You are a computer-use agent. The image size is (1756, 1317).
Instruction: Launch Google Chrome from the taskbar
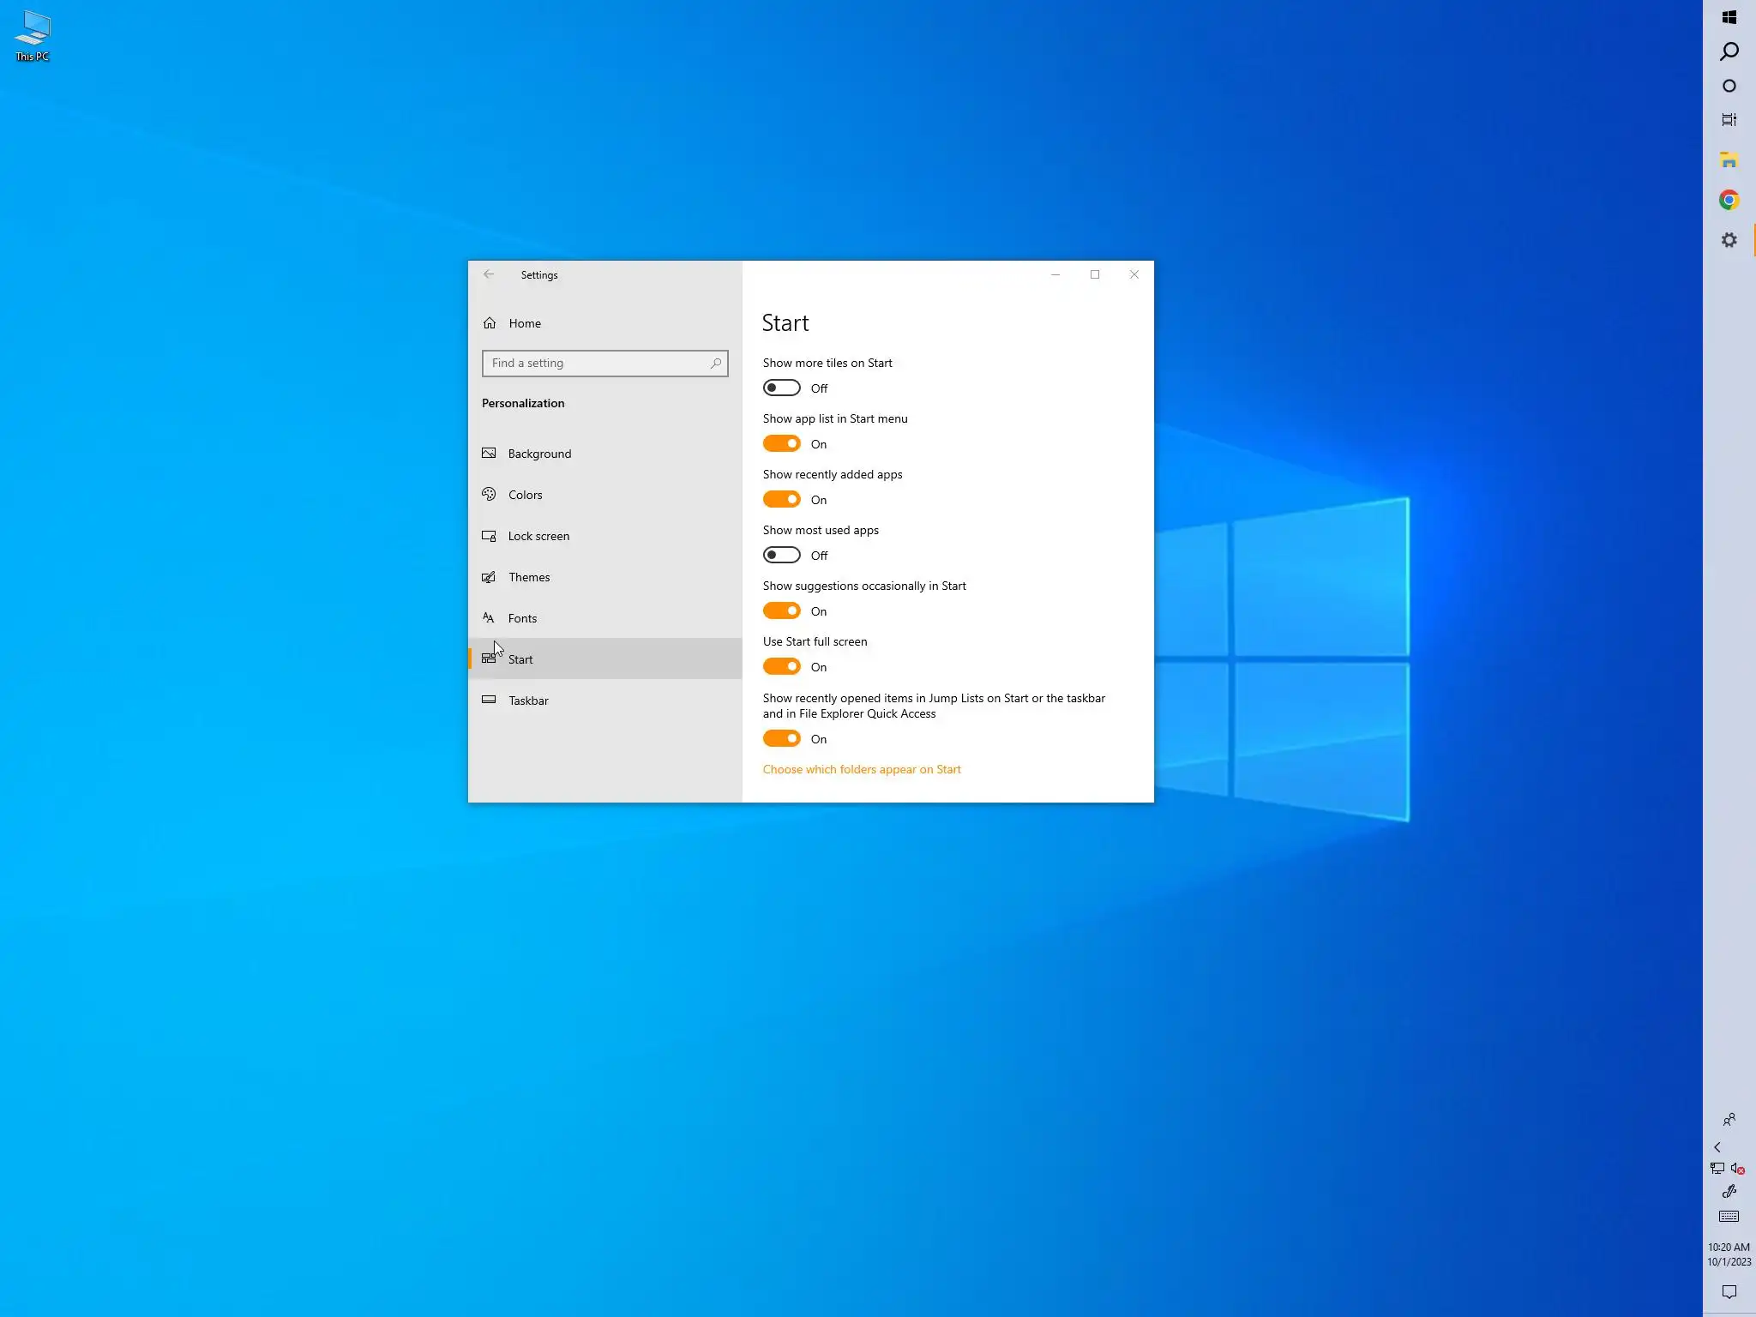1729,200
